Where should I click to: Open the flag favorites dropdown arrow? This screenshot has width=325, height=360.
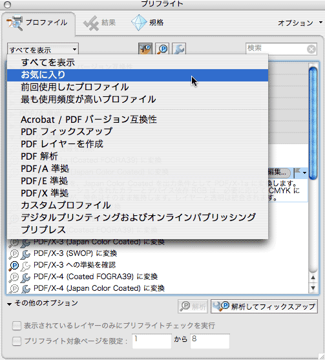[x=304, y=173]
